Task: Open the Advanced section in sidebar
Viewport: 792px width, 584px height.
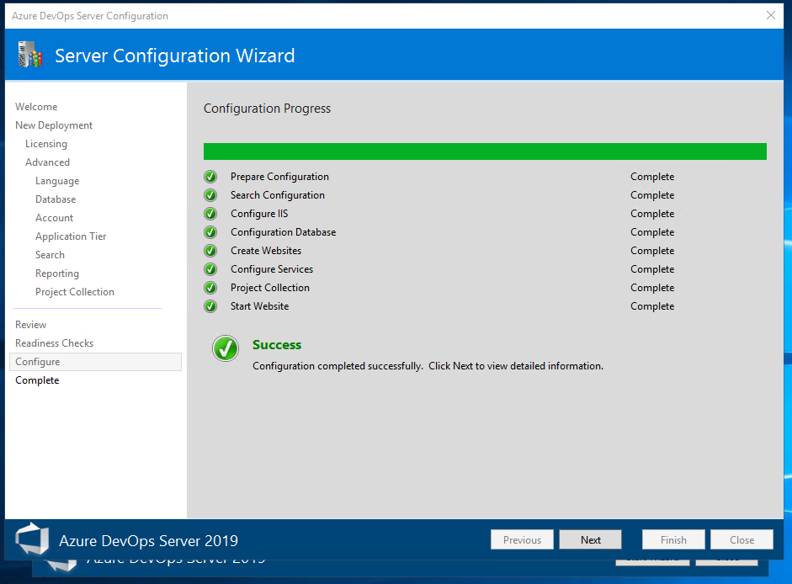Action: (x=47, y=162)
